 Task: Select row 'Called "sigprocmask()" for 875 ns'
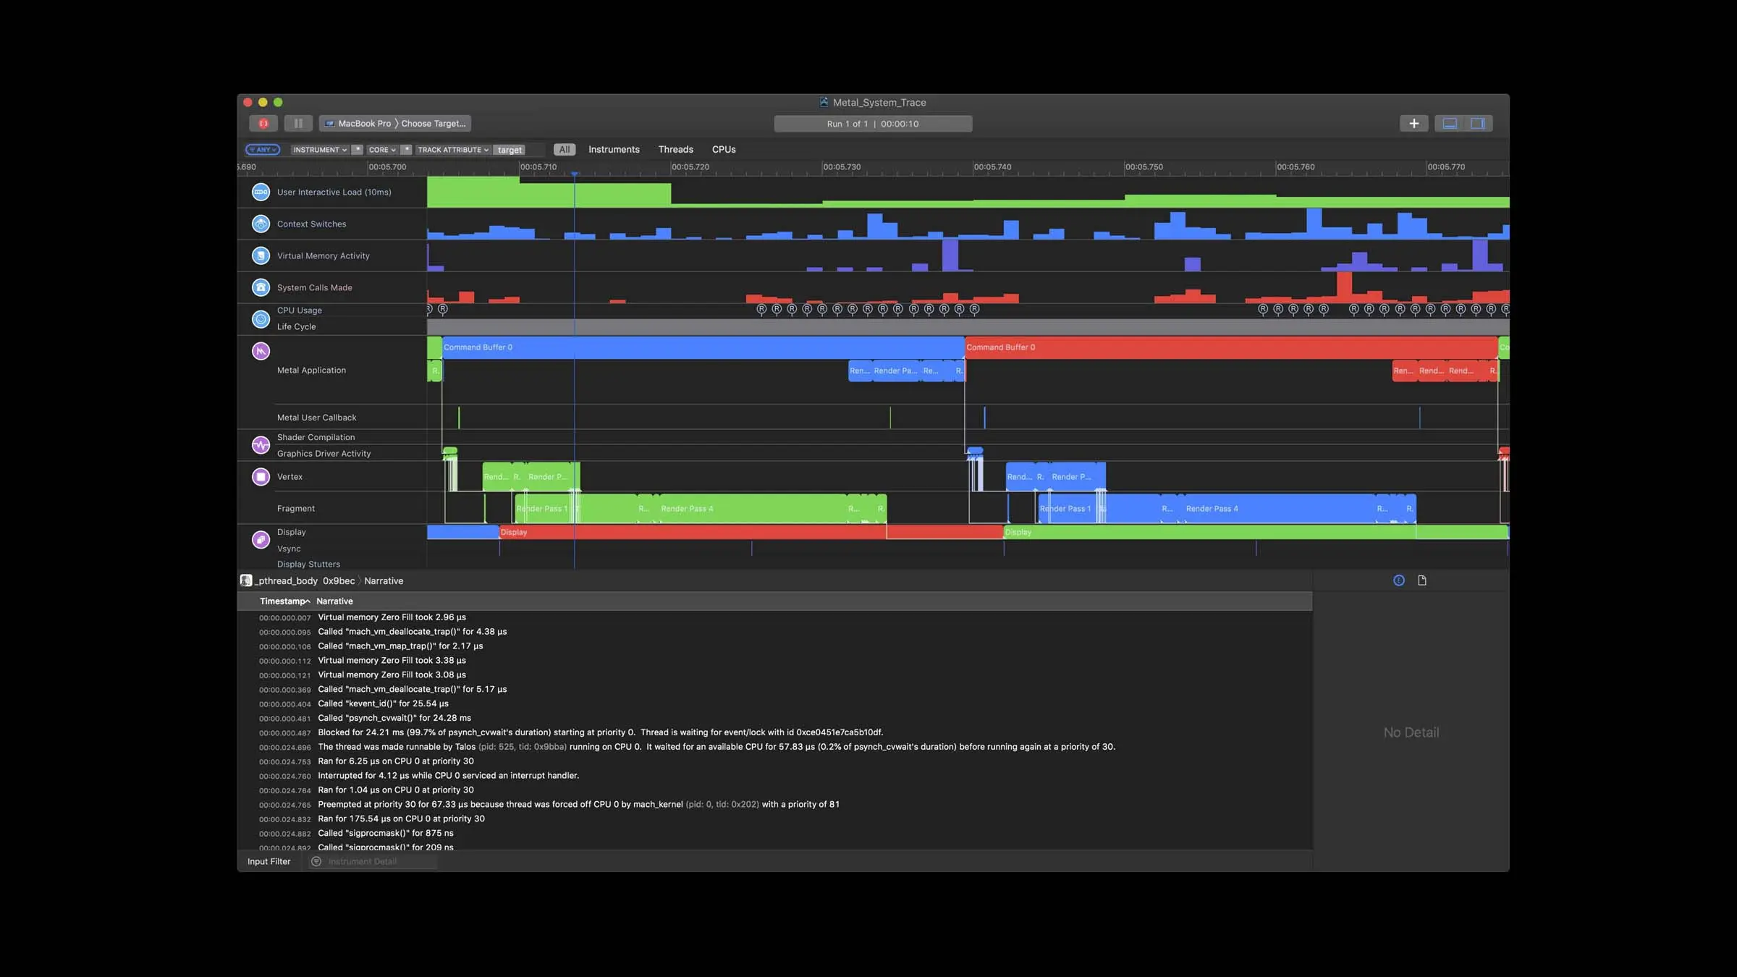(x=775, y=834)
